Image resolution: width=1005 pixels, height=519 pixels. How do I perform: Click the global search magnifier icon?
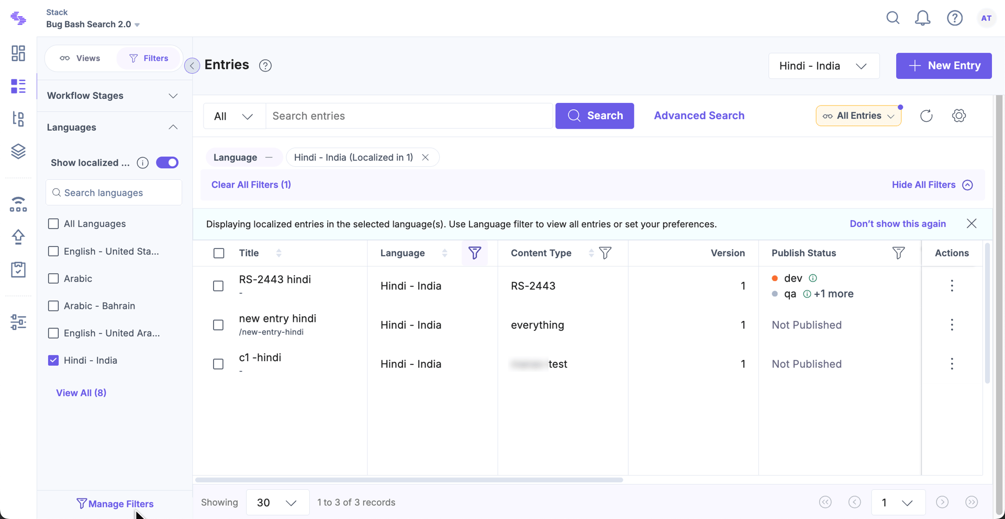point(893,18)
